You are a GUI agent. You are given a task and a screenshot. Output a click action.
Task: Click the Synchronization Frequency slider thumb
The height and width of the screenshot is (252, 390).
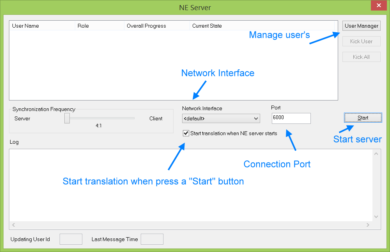point(67,118)
